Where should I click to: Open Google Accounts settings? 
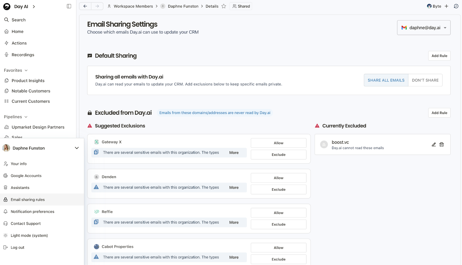pyautogui.click(x=42, y=176)
